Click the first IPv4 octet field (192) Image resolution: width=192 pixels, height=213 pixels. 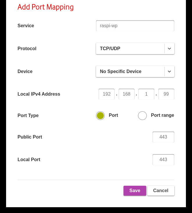tap(107, 94)
